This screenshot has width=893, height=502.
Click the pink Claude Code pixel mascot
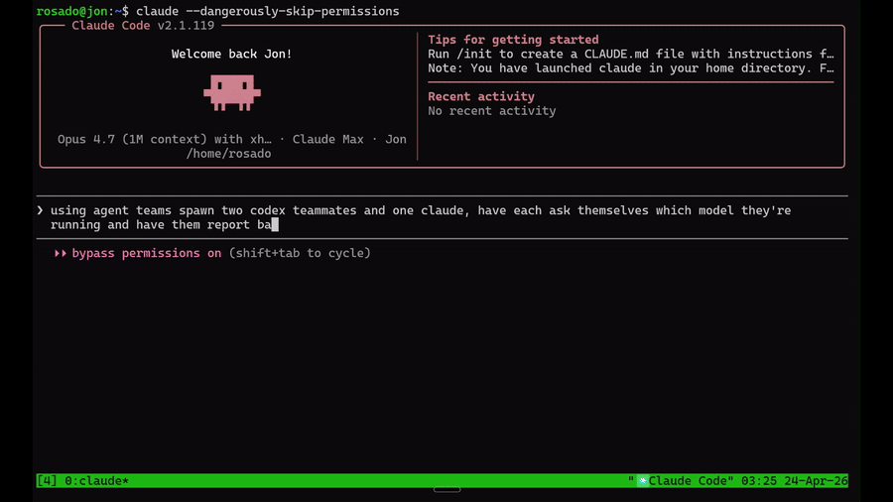[232, 93]
